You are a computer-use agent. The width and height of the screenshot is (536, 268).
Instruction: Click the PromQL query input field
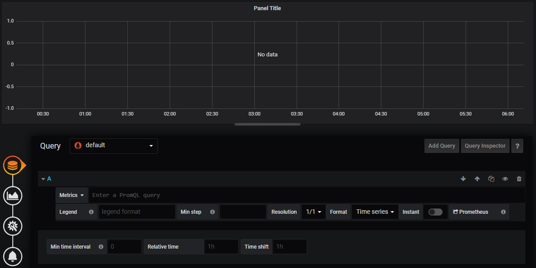[306, 195]
